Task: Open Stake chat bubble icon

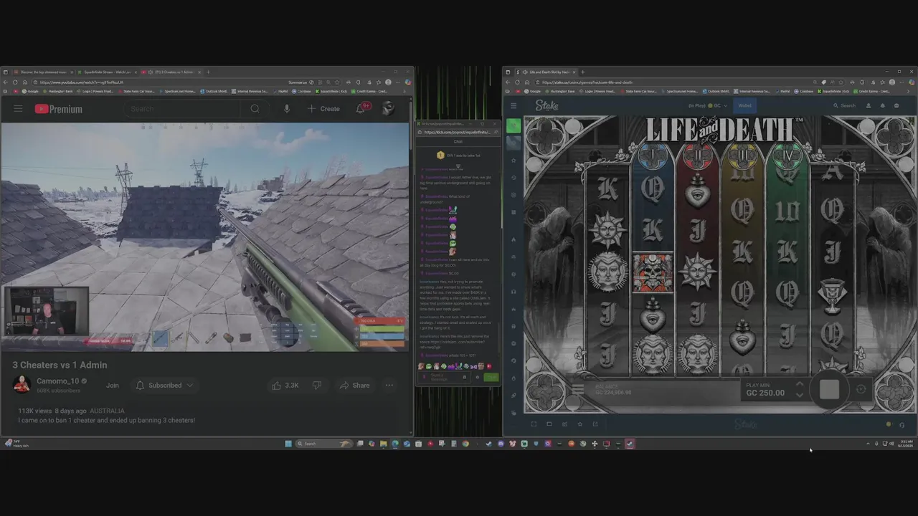Action: point(896,105)
